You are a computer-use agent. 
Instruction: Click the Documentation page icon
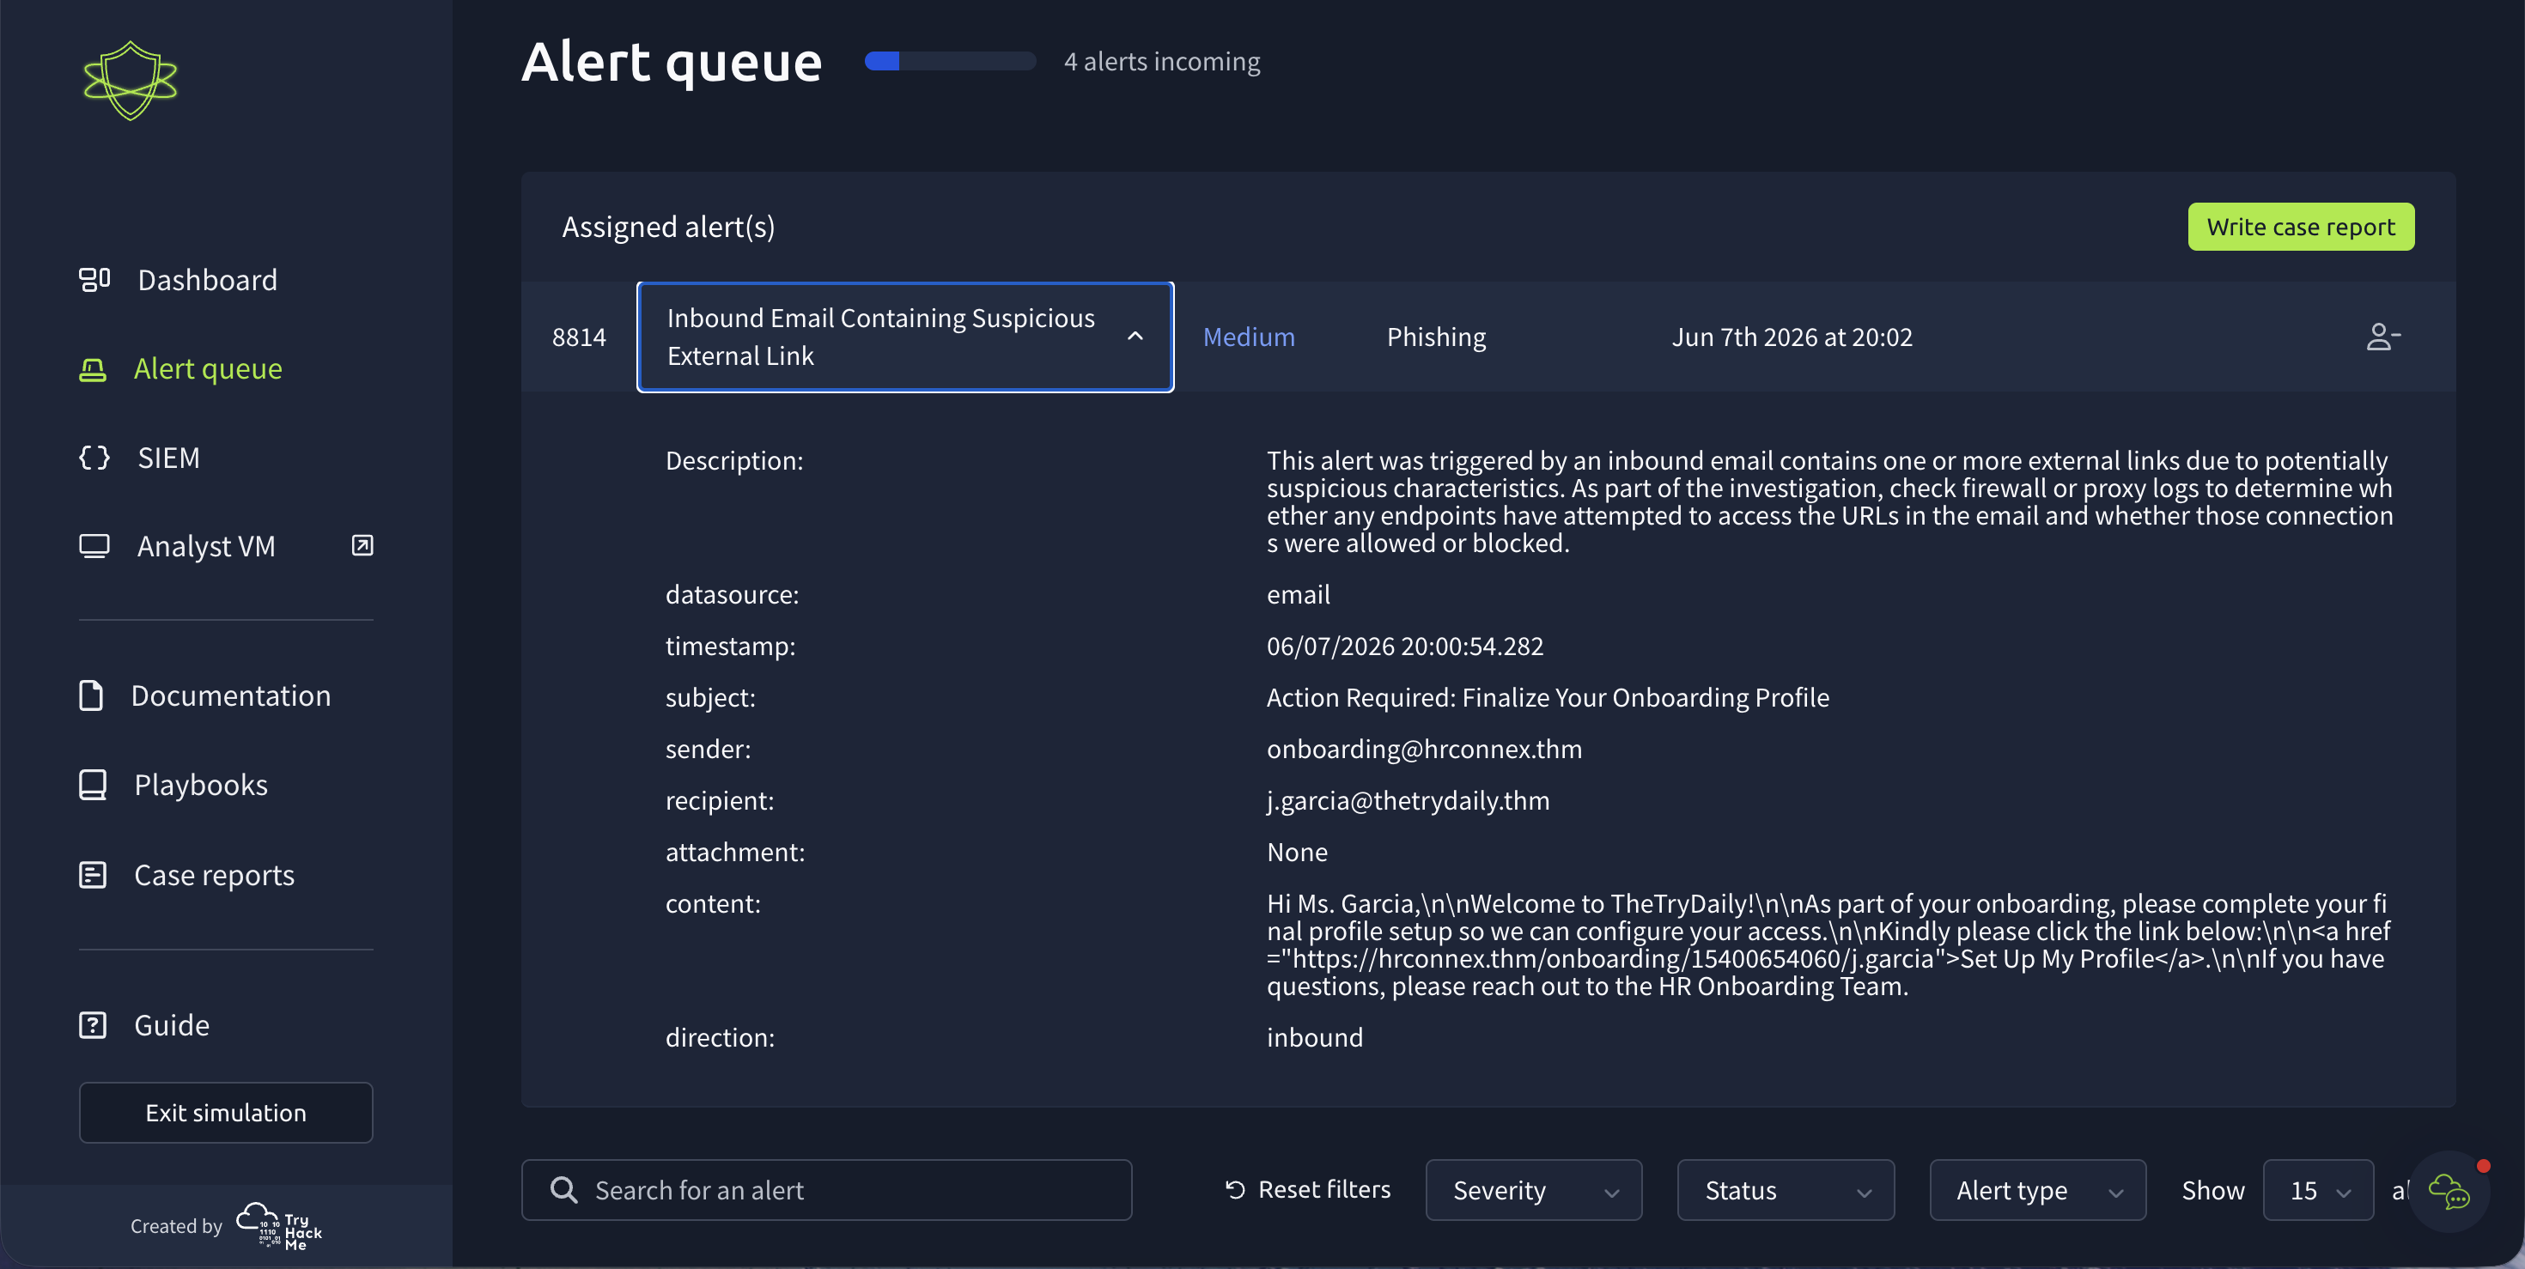click(91, 695)
